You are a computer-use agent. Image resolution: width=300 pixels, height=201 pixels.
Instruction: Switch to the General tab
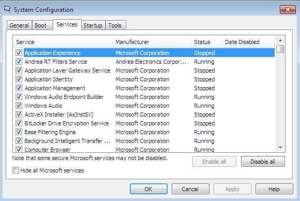[19, 25]
